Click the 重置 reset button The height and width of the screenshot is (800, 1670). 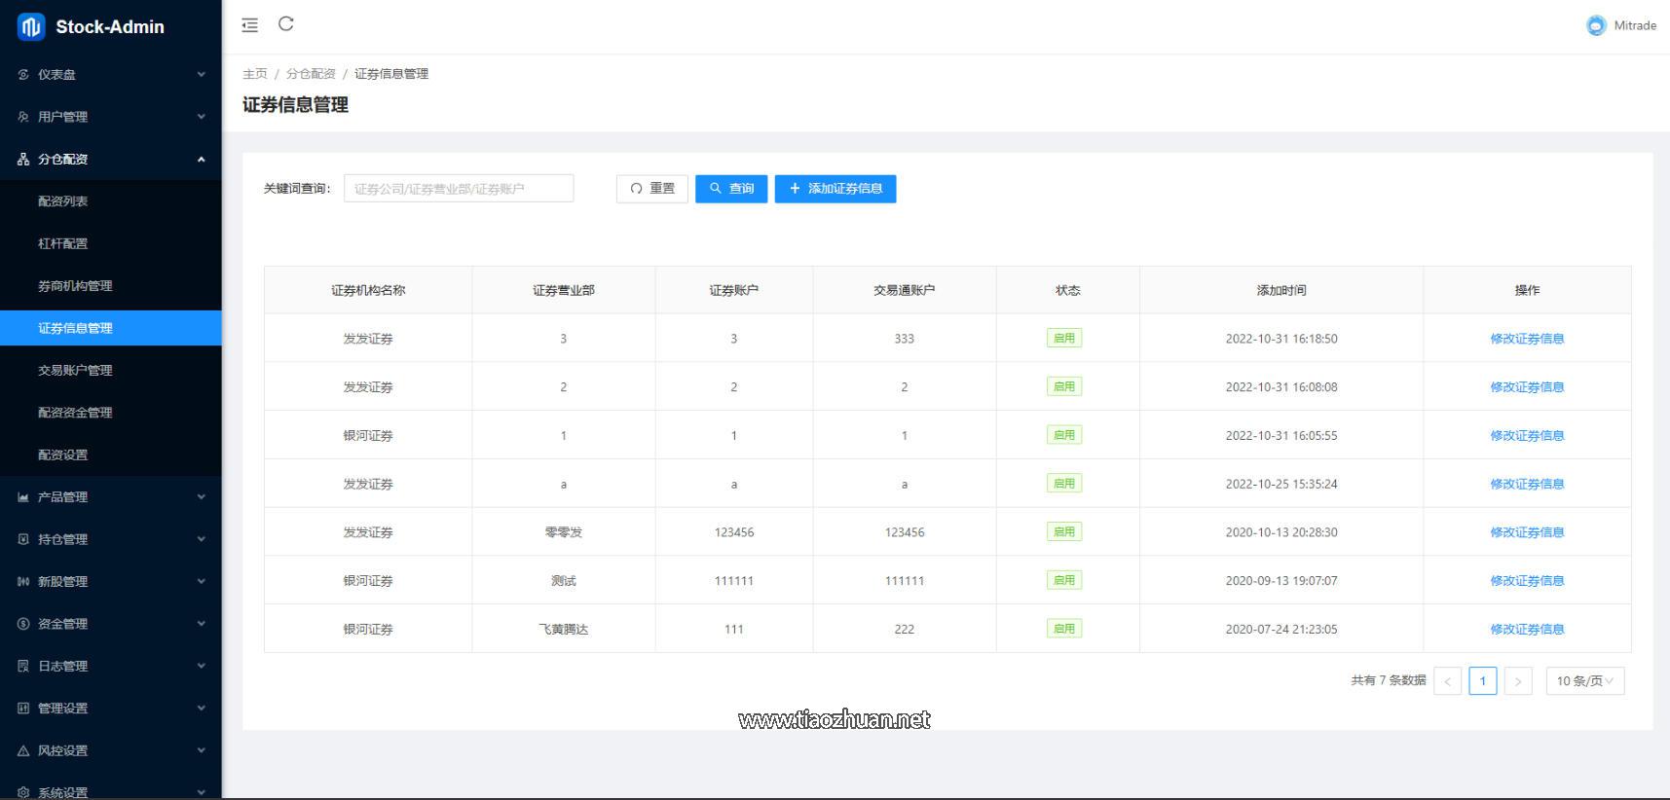652,189
